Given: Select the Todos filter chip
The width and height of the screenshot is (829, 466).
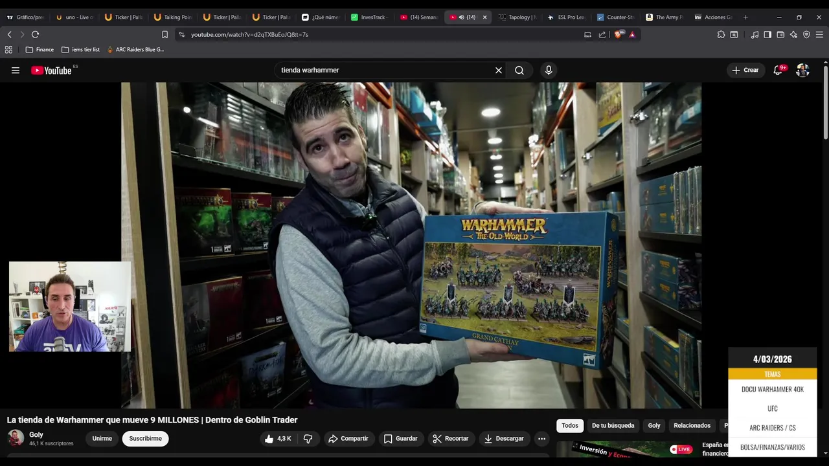Looking at the screenshot, I should pyautogui.click(x=570, y=425).
